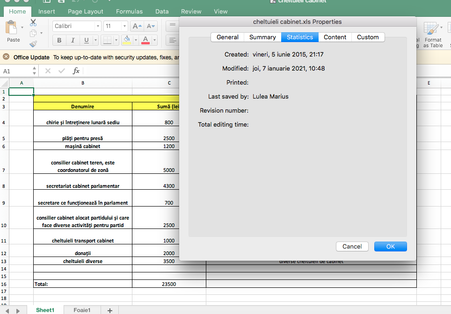This screenshot has height=314, width=451.
Task: Switch to Custom tab in Properties
Action: click(x=368, y=37)
